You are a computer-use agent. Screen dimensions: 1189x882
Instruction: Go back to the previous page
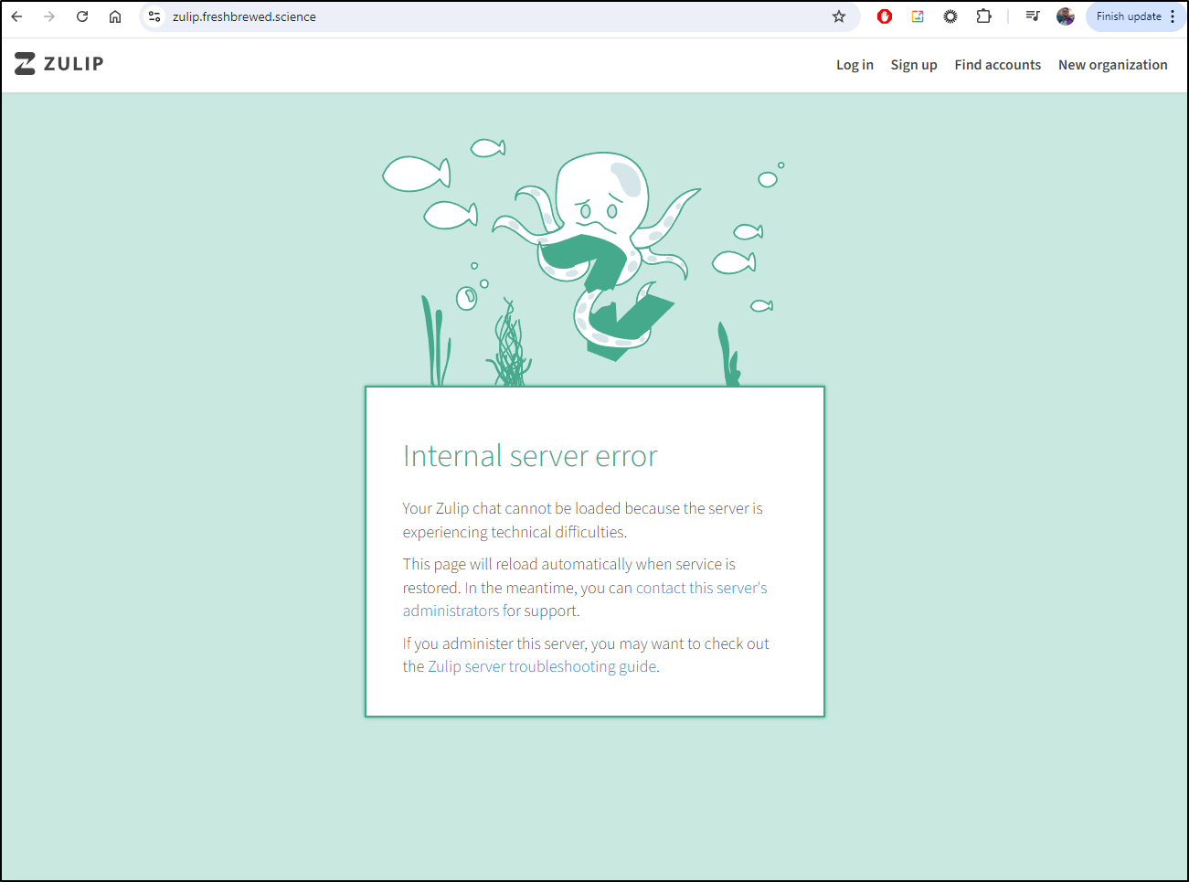16,16
